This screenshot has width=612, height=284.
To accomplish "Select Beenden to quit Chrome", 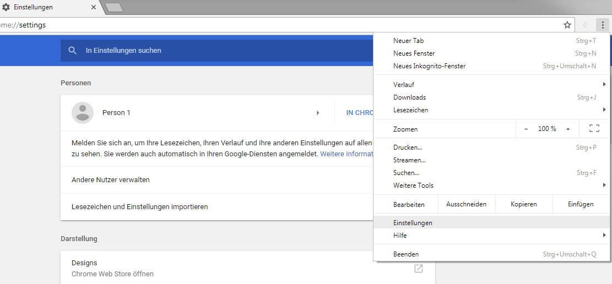I will point(492,254).
